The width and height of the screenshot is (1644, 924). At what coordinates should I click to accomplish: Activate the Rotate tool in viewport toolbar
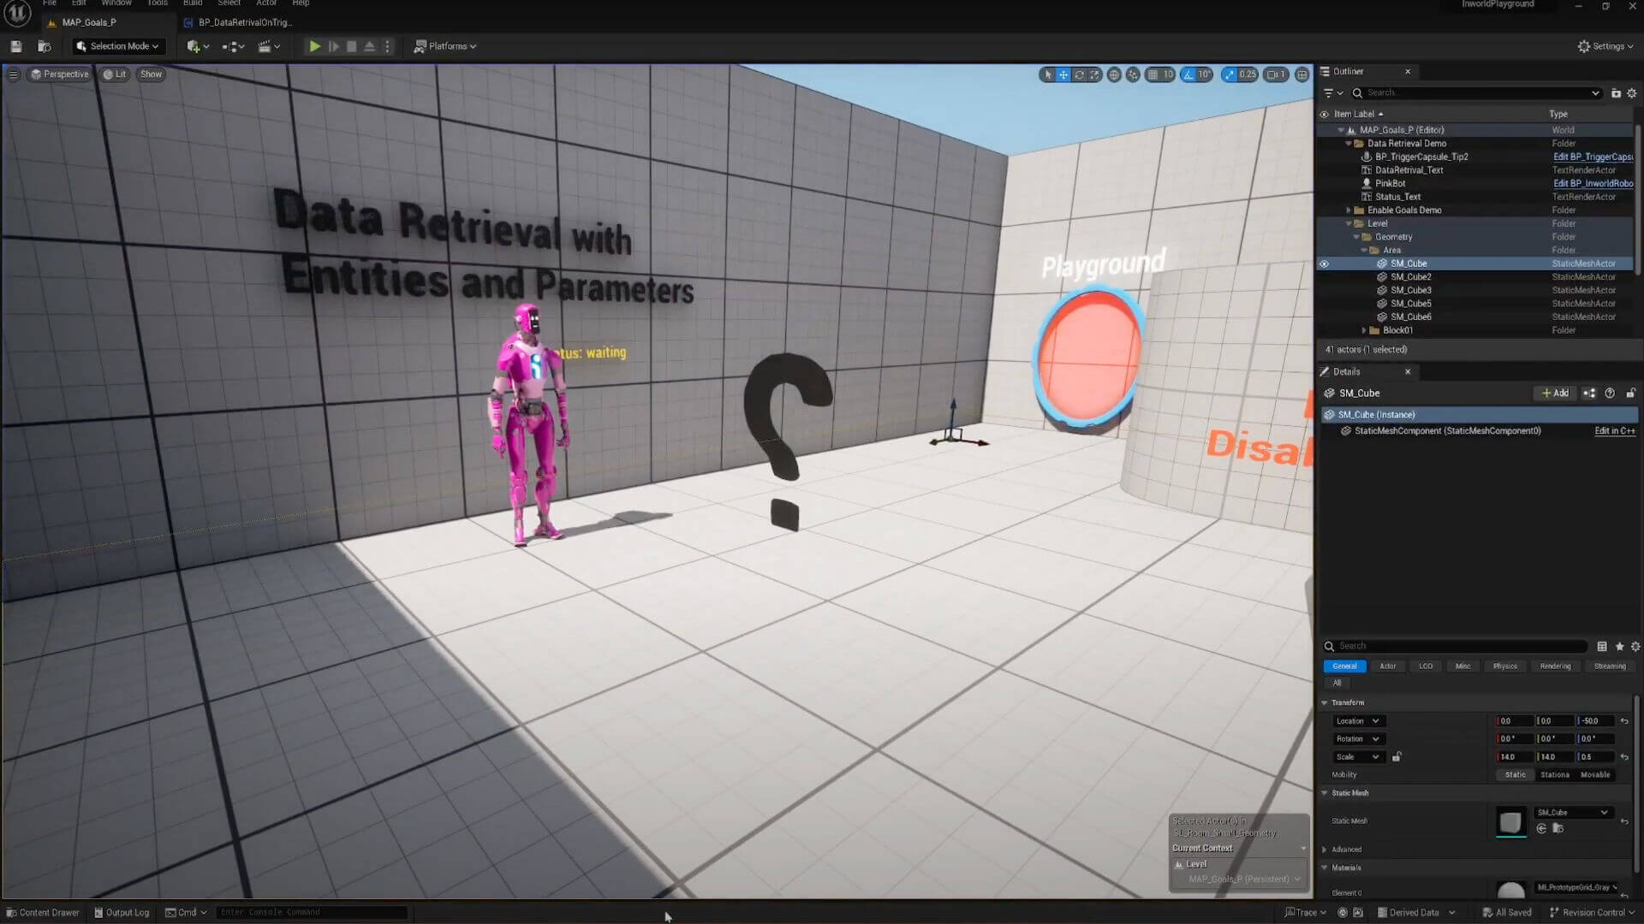pos(1079,74)
